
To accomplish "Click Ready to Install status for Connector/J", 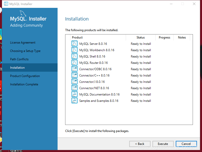I will (x=141, y=82).
